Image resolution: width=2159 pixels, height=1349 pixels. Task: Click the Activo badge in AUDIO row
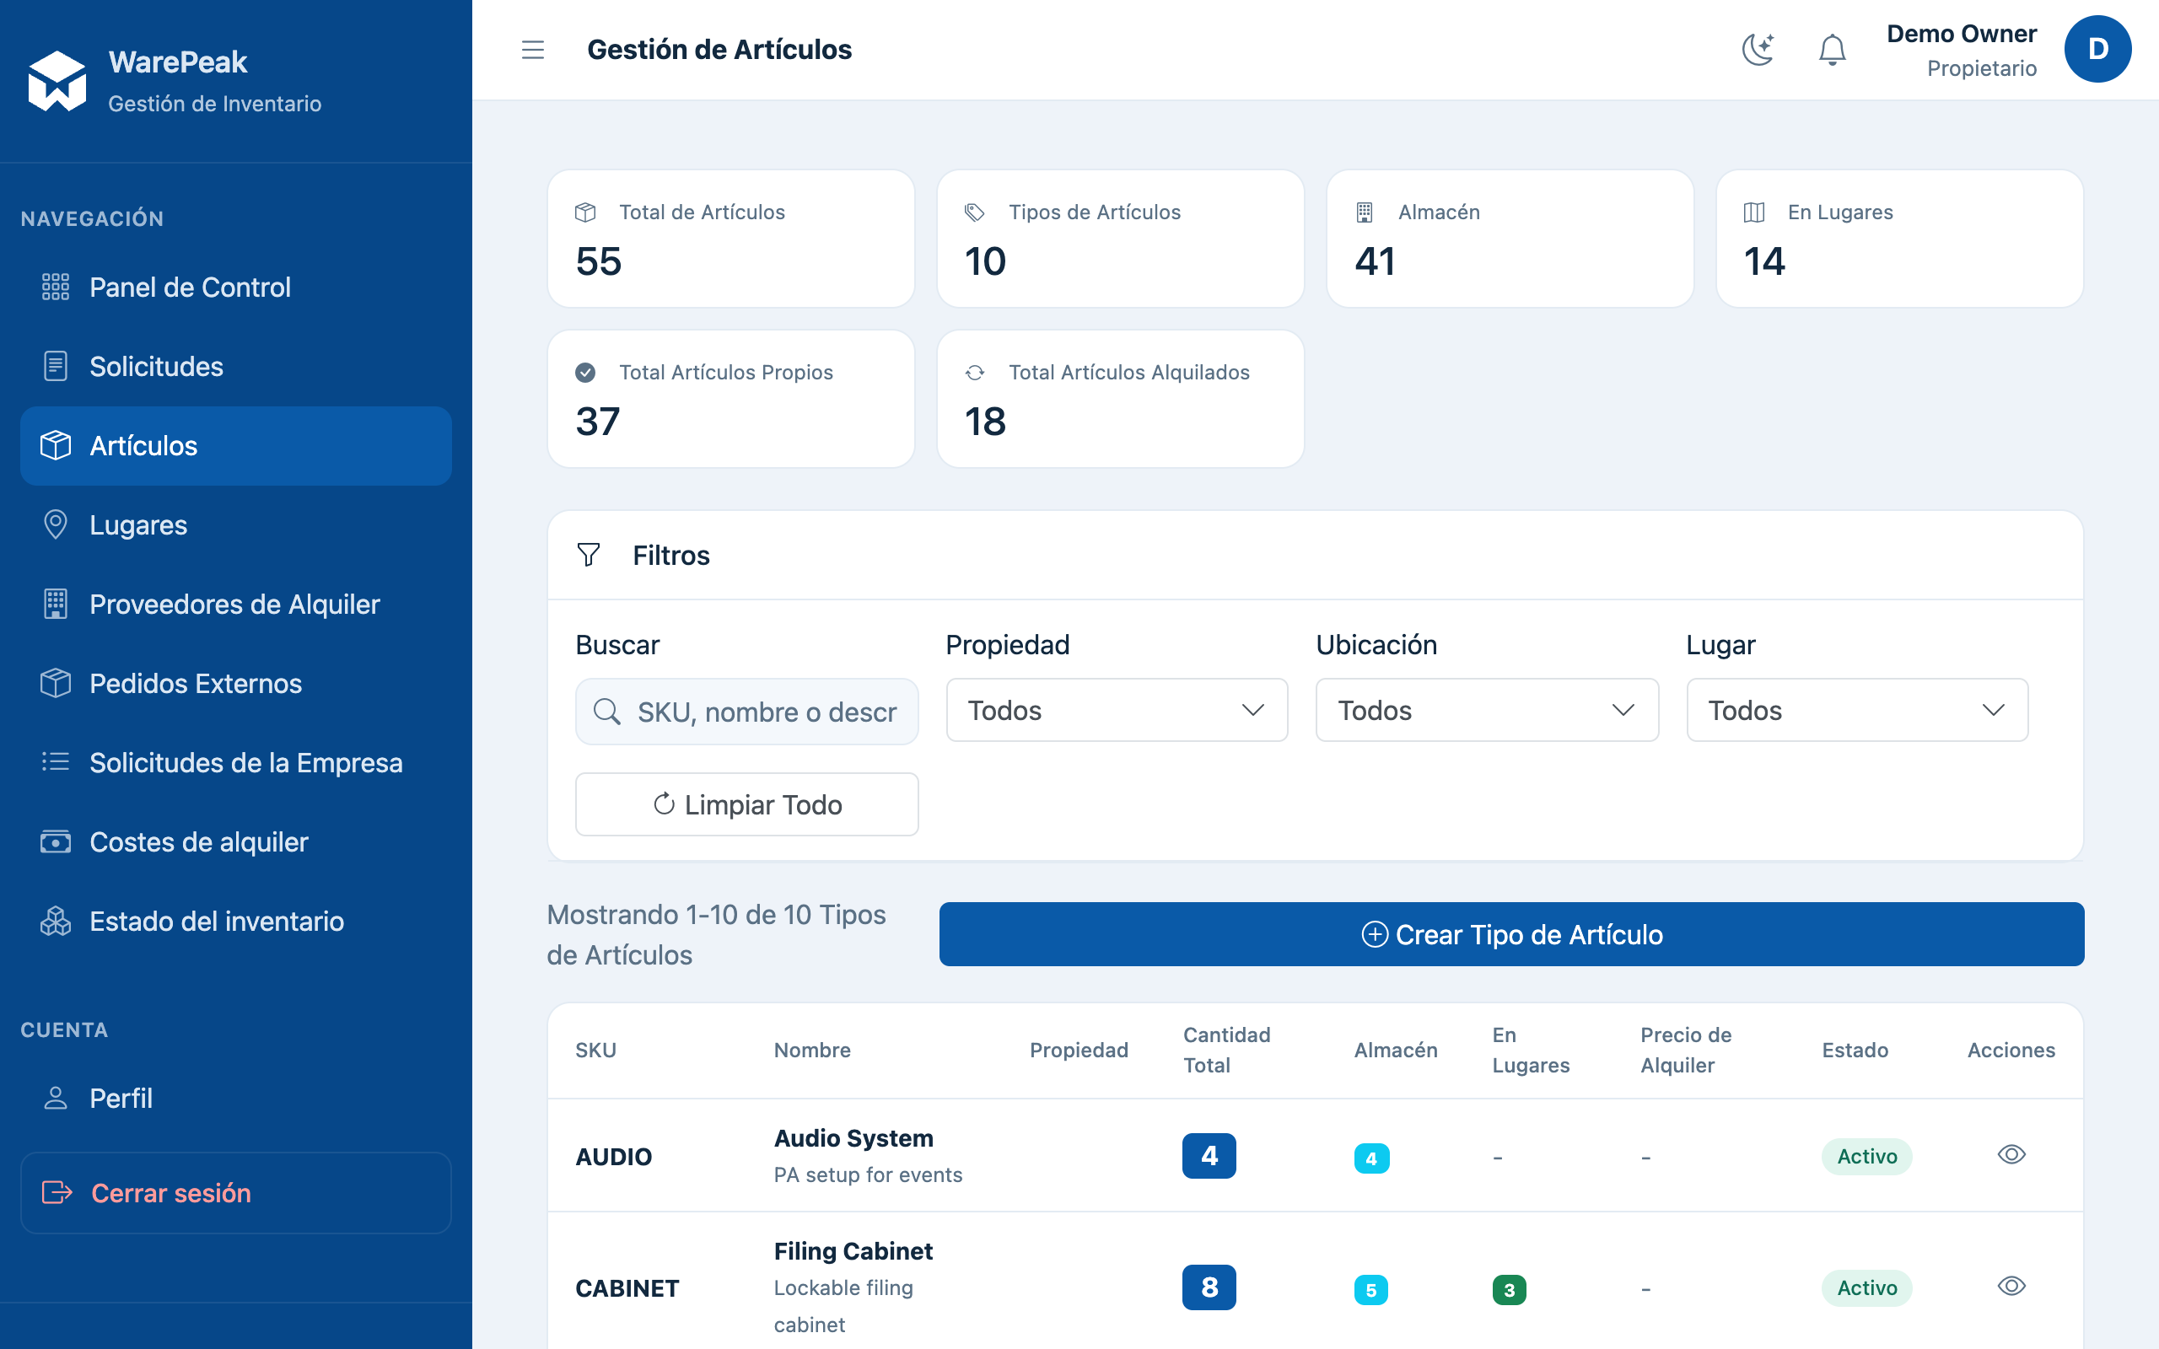click(1866, 1156)
